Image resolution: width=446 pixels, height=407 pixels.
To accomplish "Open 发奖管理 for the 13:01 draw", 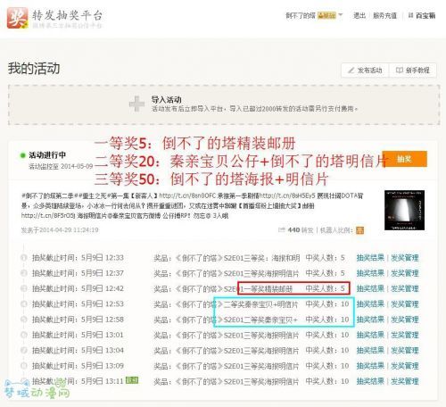I will click(x=405, y=335).
